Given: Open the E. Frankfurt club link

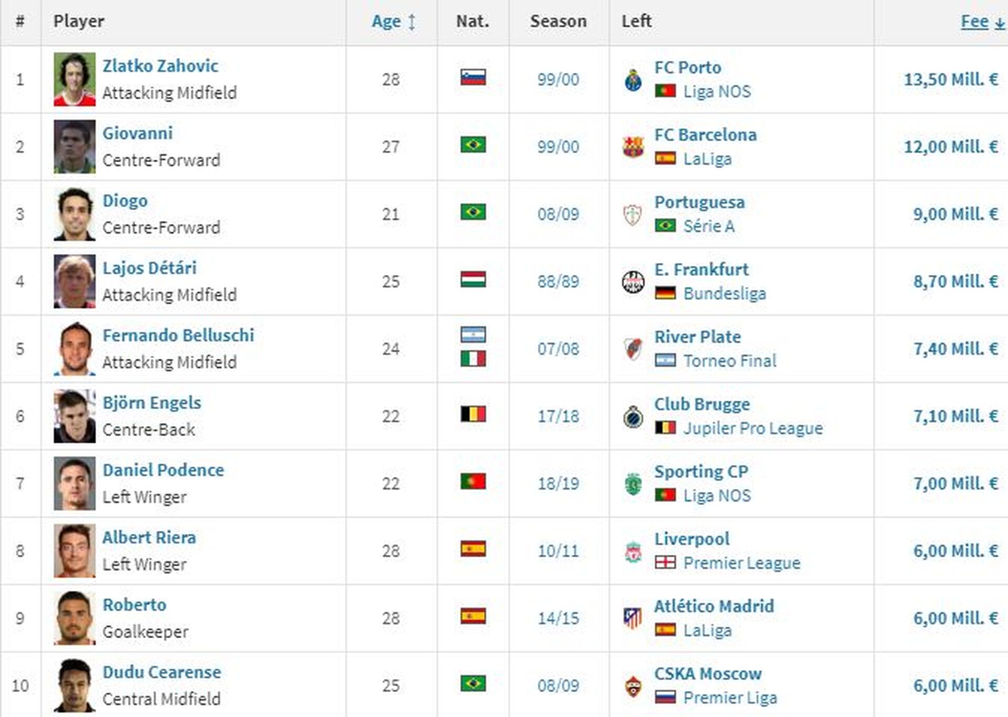Looking at the screenshot, I should 701,269.
